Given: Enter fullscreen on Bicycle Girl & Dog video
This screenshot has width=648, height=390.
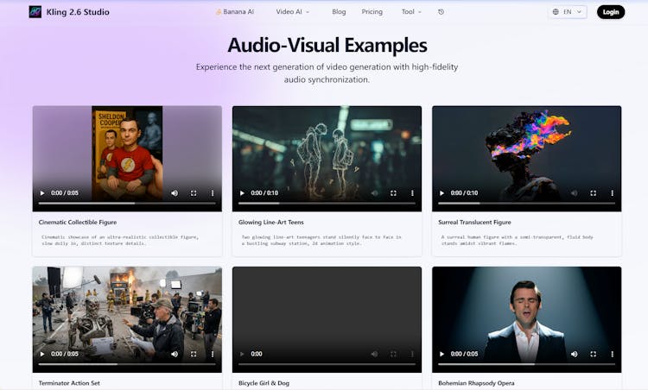Looking at the screenshot, I should [393, 354].
